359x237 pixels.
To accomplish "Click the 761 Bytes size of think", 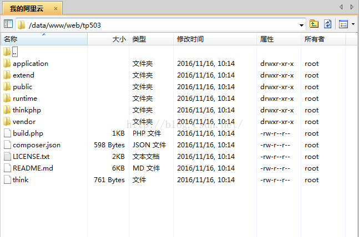I will click(x=109, y=180).
